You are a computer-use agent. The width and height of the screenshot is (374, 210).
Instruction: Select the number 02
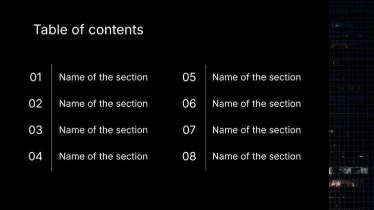[36, 104]
